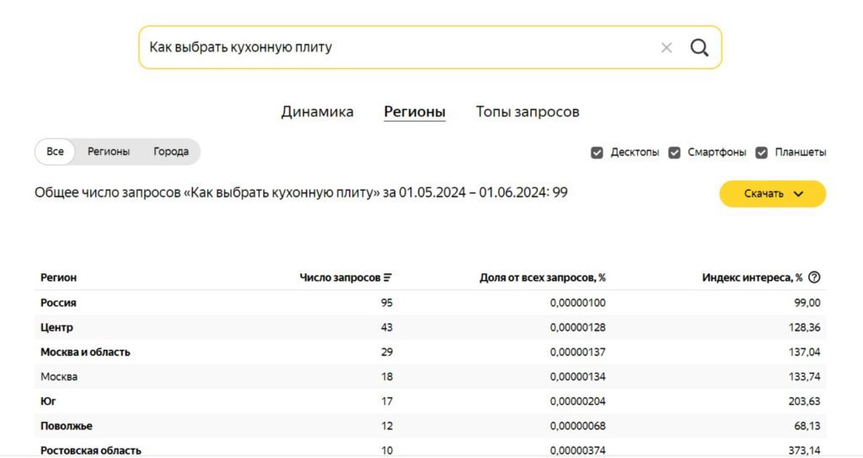Click the Индекс интереса, % column header
Image resolution: width=863 pixels, height=458 pixels.
752,277
